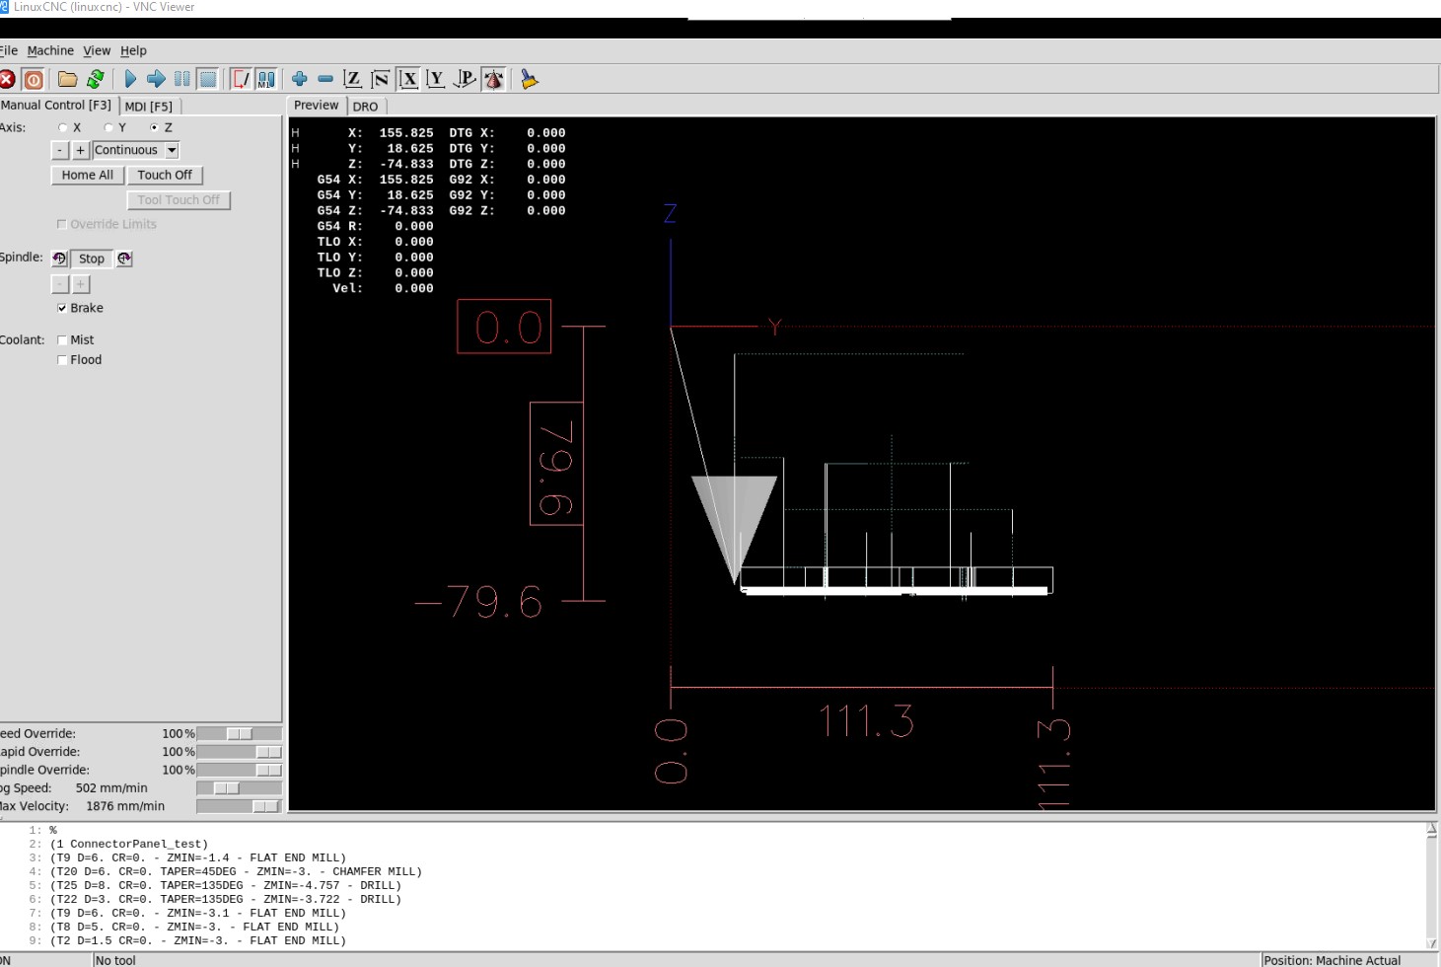Switch to side X view

click(x=408, y=79)
